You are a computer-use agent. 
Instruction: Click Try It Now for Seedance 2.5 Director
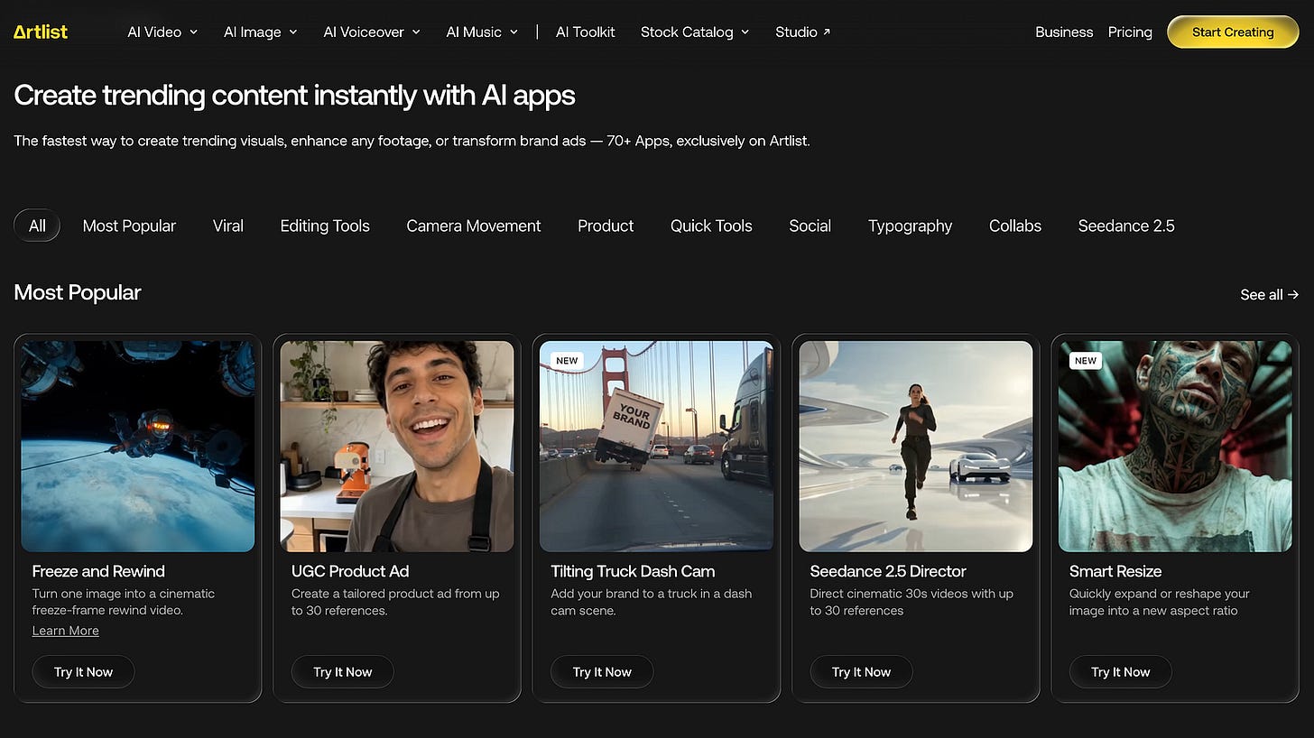(861, 672)
